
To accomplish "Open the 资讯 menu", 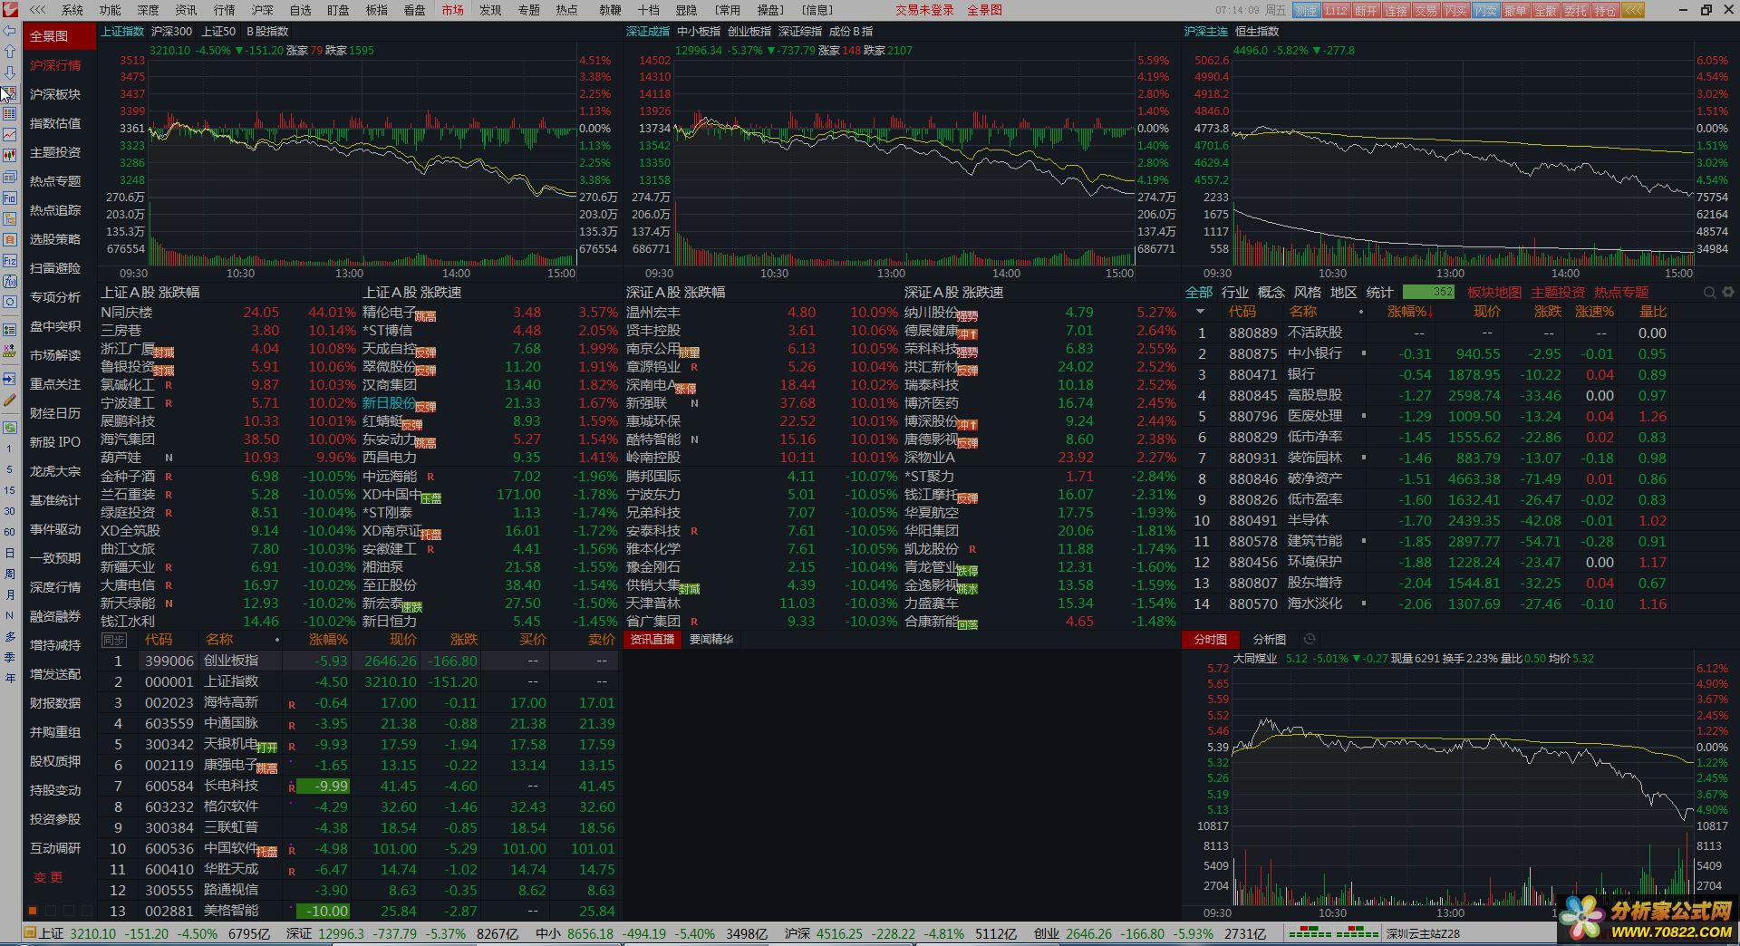I will click(186, 10).
